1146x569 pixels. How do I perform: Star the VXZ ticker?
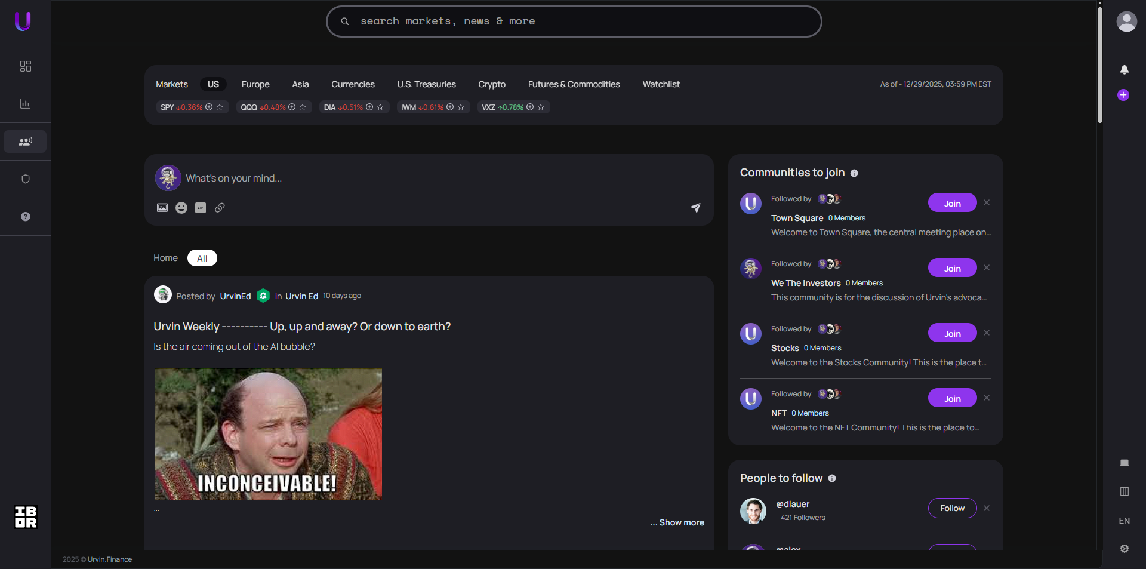coord(540,107)
